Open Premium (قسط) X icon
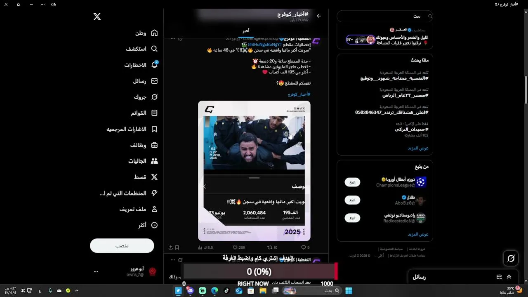Screen dimensions: 528x297 (x=154, y=177)
